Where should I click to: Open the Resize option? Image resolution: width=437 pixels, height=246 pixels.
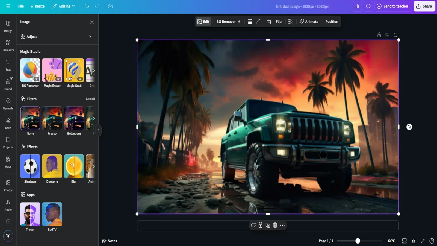[37, 6]
